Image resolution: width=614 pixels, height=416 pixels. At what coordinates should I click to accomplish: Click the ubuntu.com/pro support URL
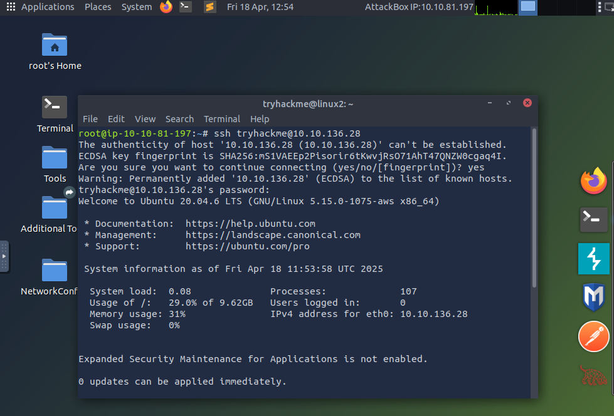click(248, 246)
